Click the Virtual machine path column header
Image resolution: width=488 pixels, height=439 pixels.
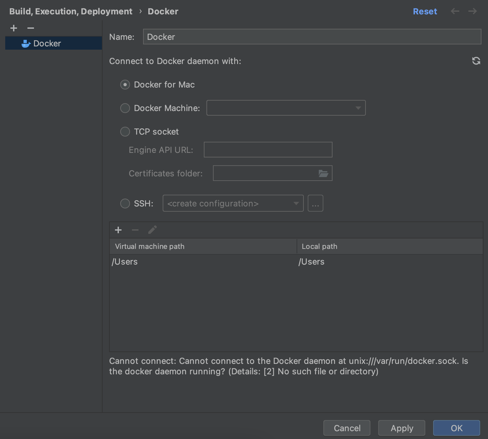click(203, 246)
